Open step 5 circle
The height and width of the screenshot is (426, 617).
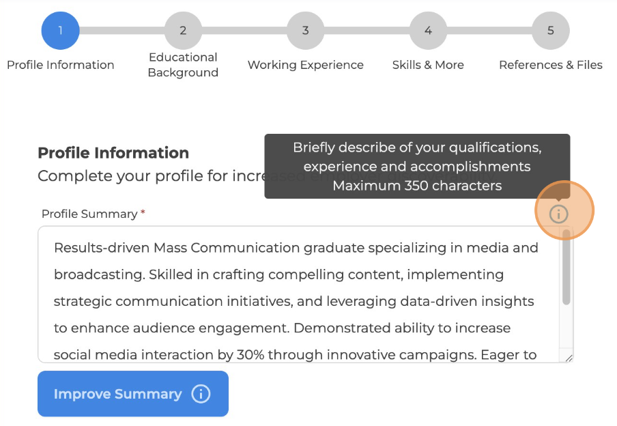pos(551,31)
